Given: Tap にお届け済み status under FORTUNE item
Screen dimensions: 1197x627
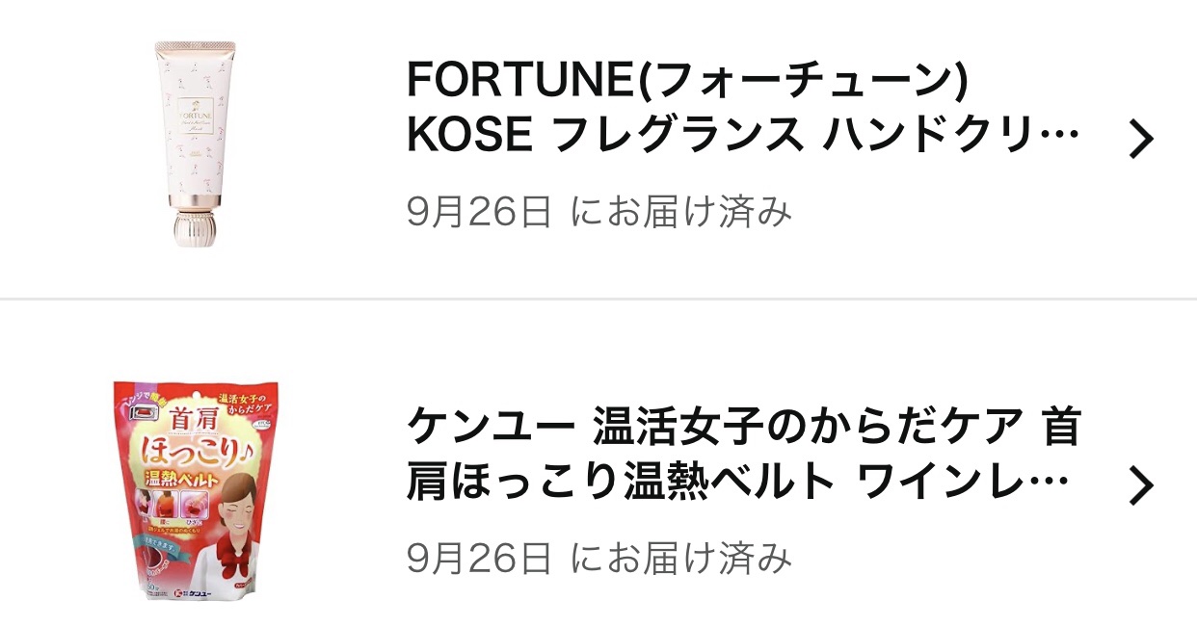Looking at the screenshot, I should 680,211.
